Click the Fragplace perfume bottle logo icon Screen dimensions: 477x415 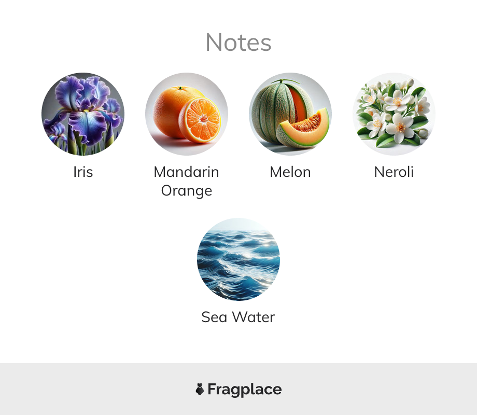point(200,389)
